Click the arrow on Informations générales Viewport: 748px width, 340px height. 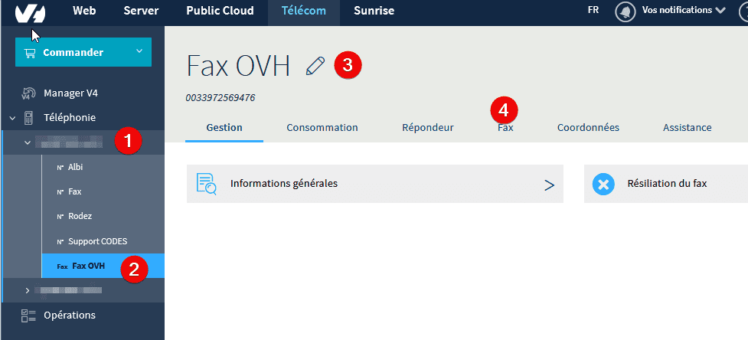click(549, 185)
